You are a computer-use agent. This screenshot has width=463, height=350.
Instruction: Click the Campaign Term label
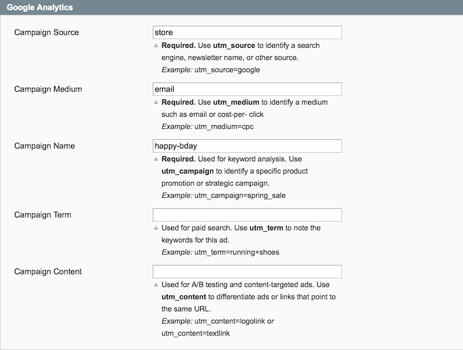[43, 215]
